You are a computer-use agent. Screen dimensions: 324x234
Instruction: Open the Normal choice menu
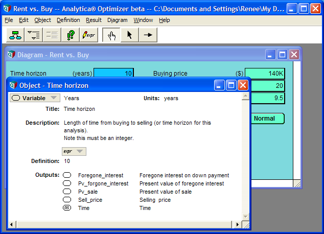pyautogui.click(x=268, y=119)
